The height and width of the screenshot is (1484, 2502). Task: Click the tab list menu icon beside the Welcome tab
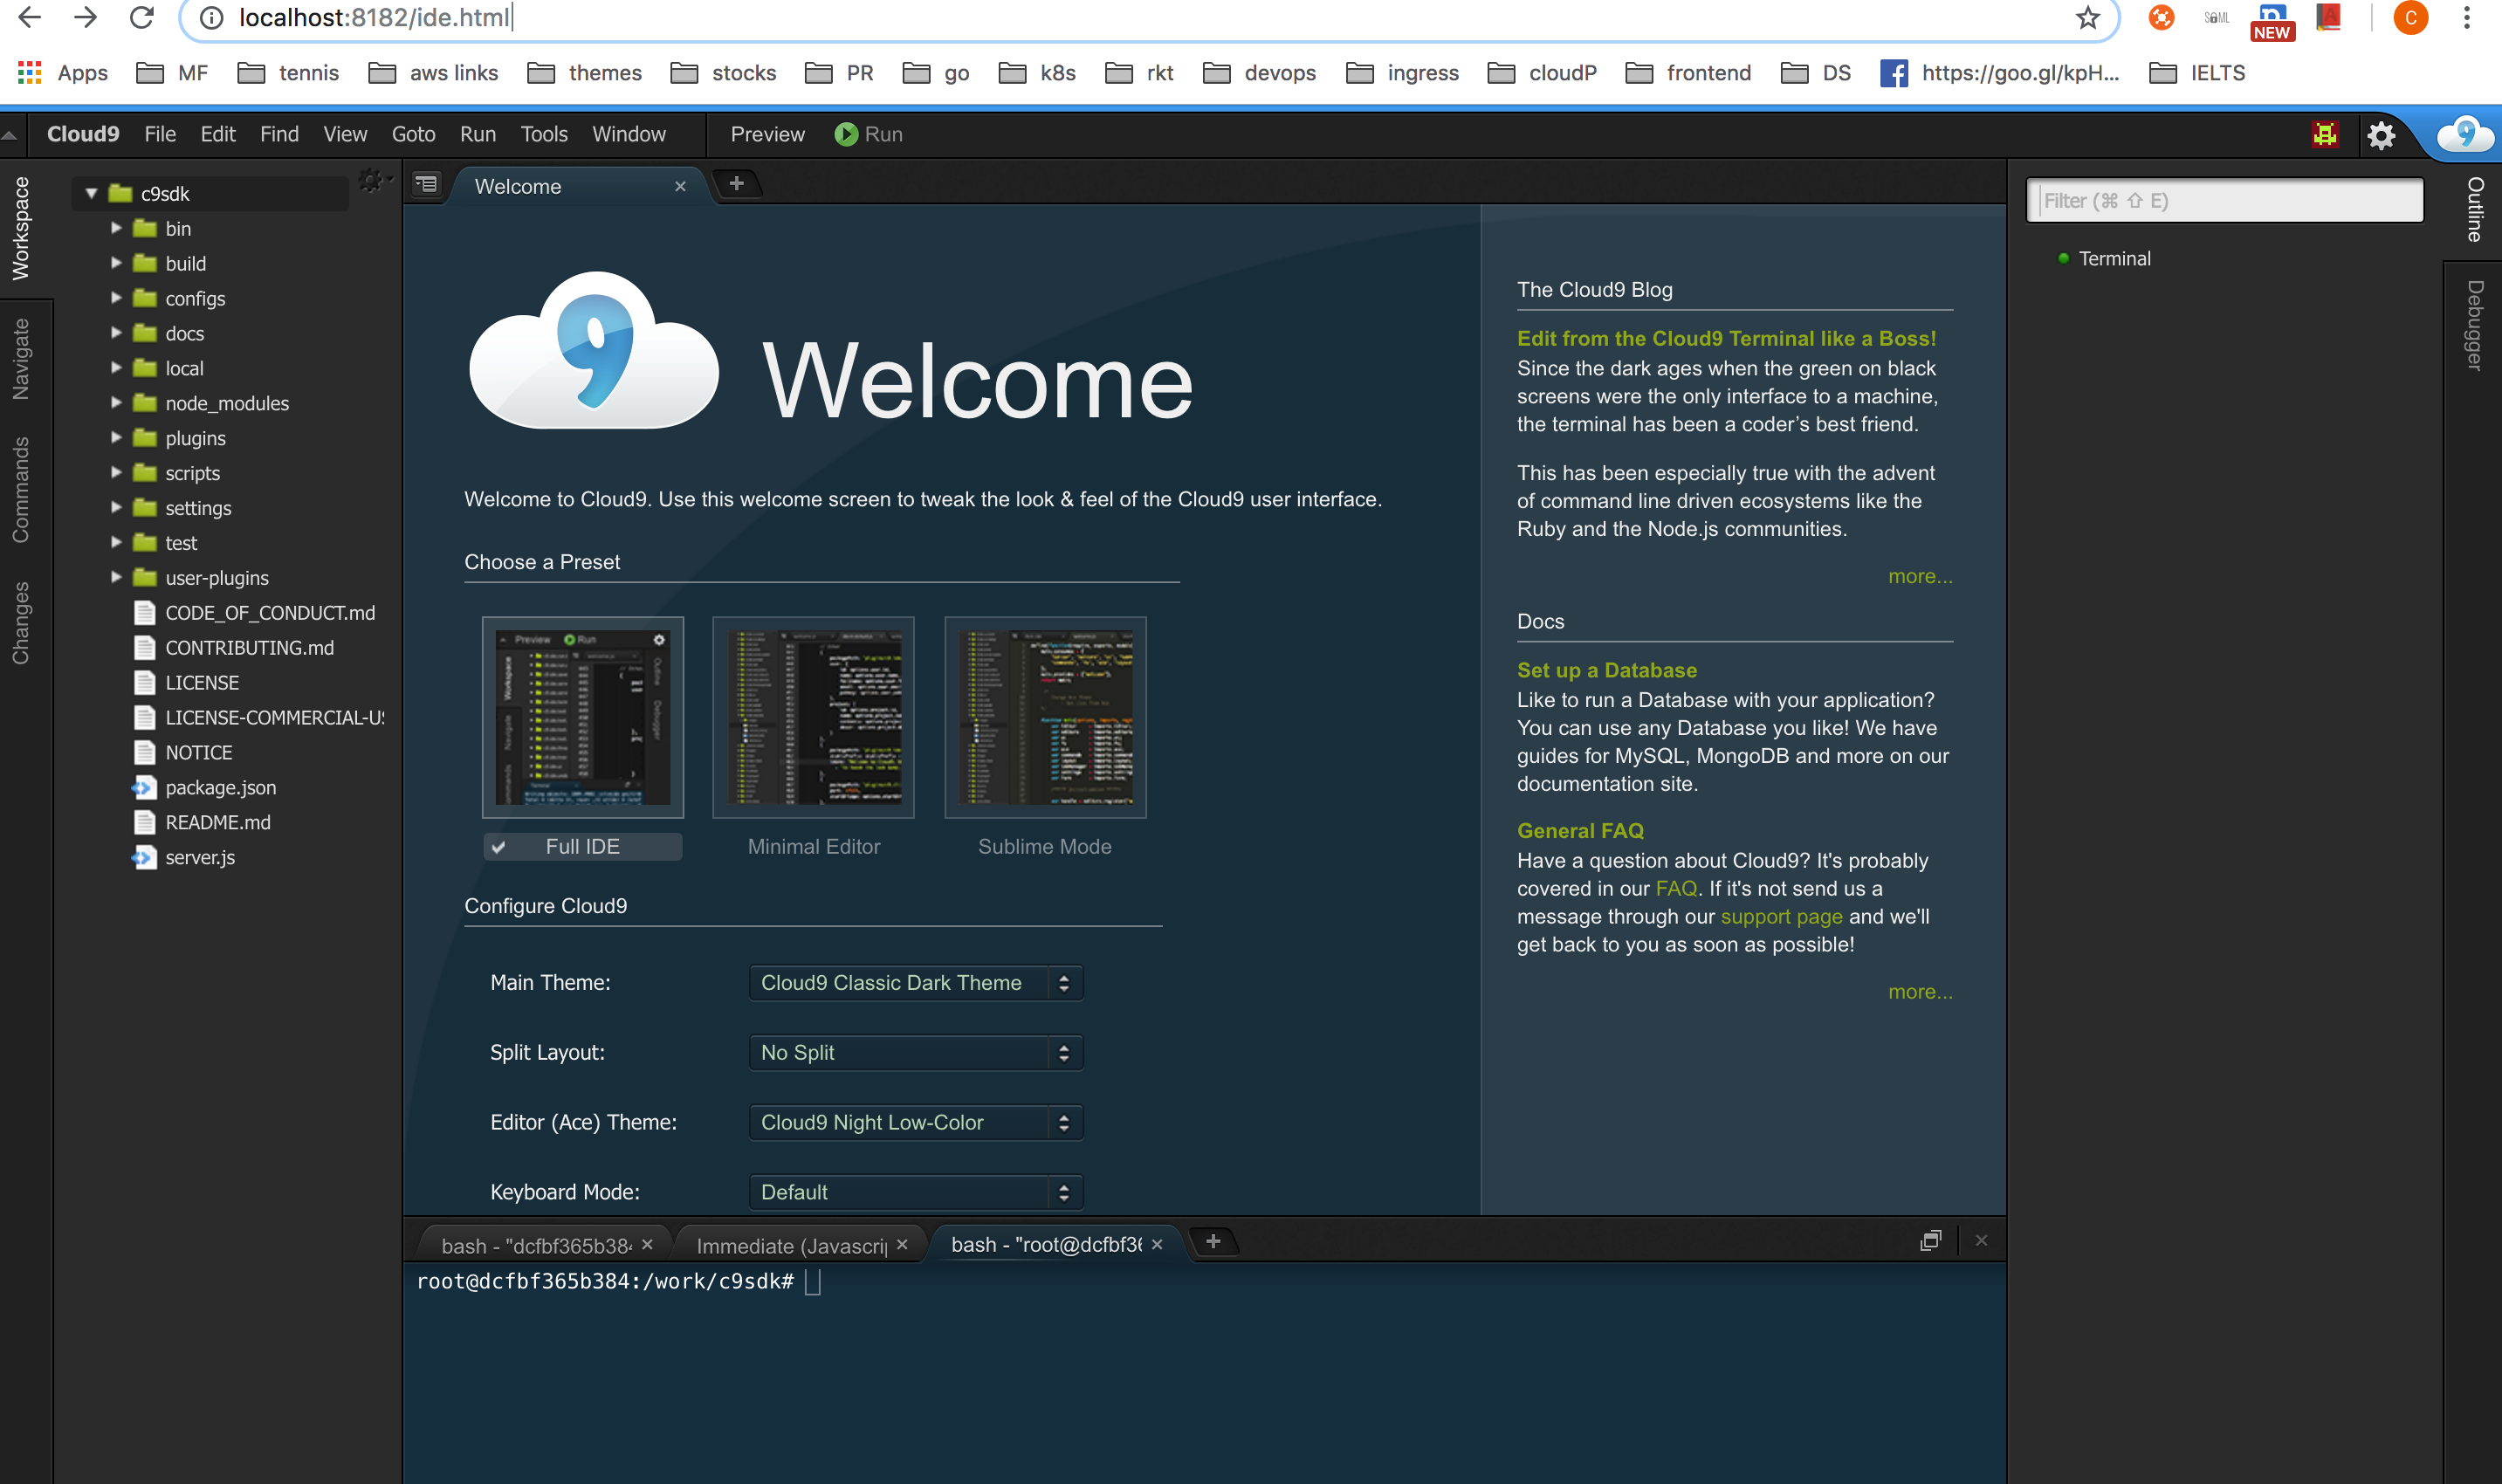pyautogui.click(x=427, y=184)
